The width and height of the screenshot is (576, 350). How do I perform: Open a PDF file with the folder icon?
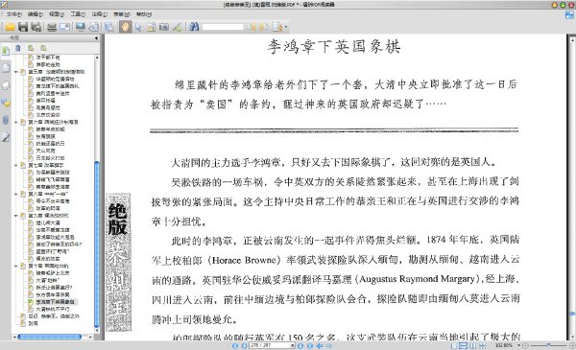10,27
